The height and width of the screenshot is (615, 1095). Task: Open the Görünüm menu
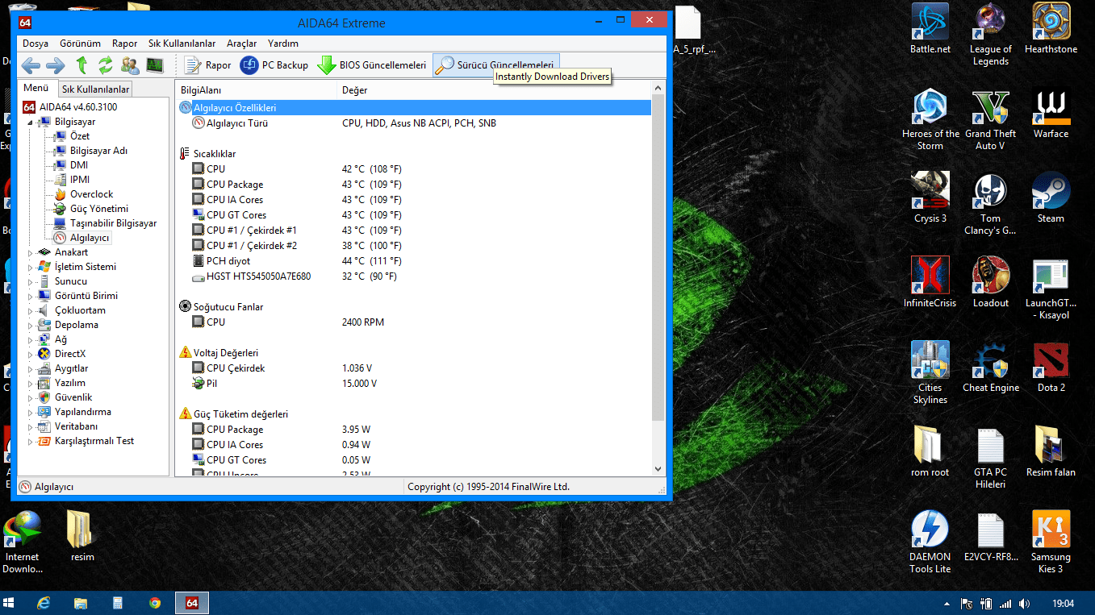(80, 44)
